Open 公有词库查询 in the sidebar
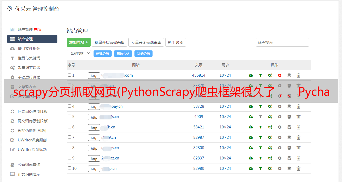The height and width of the screenshot is (182, 342). [29, 165]
